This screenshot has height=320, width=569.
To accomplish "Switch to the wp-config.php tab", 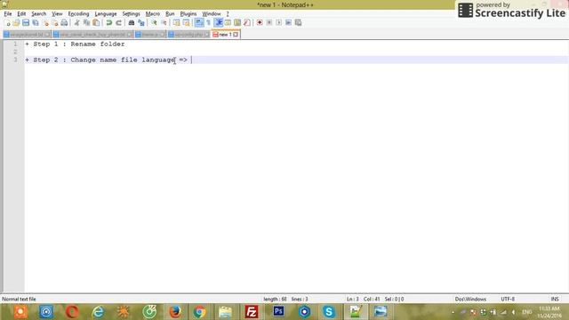I will click(x=188, y=35).
